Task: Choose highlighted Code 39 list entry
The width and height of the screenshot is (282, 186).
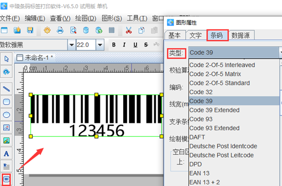Action: (x=234, y=101)
